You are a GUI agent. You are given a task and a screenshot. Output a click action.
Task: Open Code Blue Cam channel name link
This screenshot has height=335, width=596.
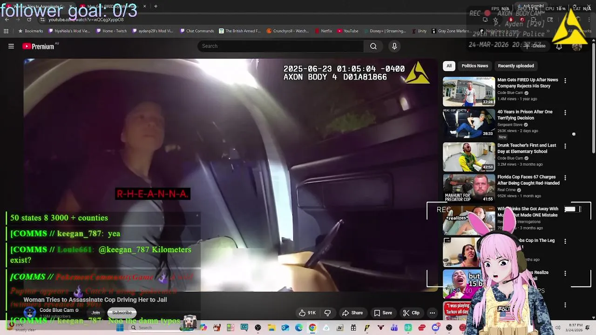tap(56, 310)
